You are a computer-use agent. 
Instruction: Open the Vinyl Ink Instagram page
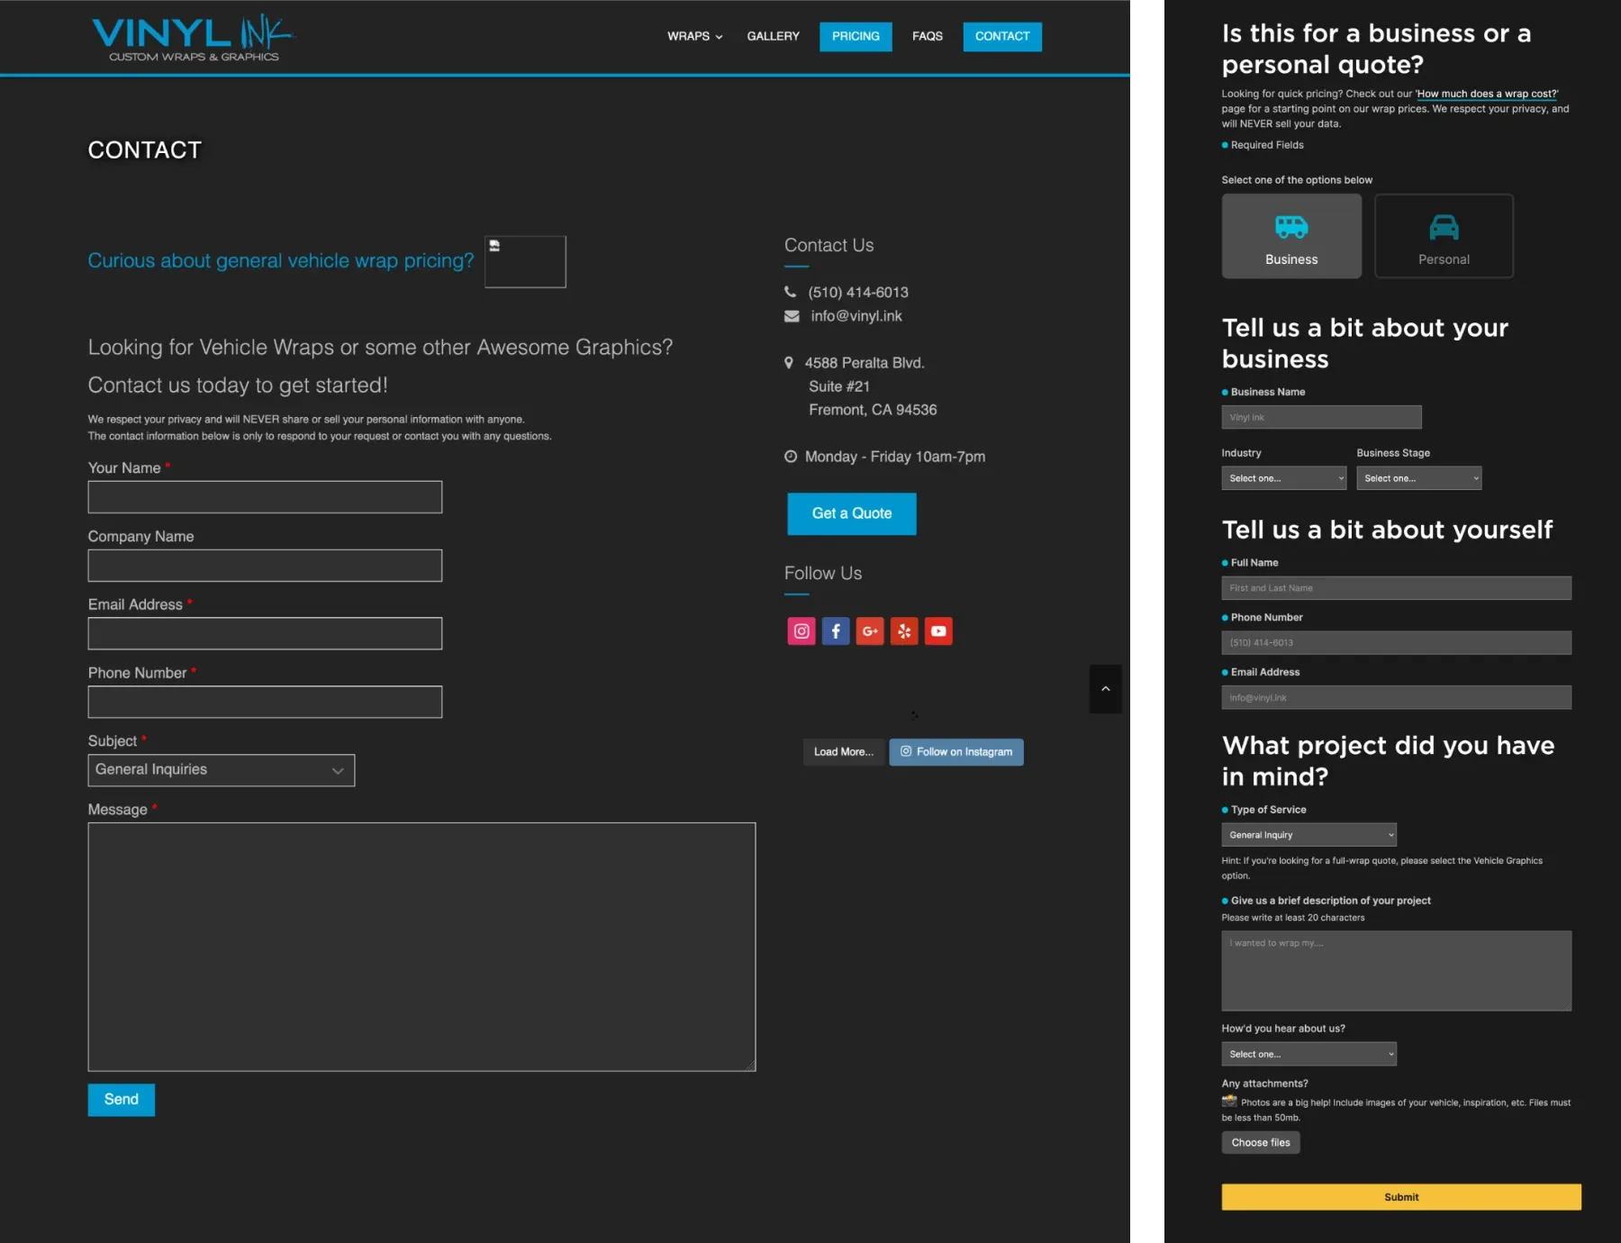tap(801, 631)
